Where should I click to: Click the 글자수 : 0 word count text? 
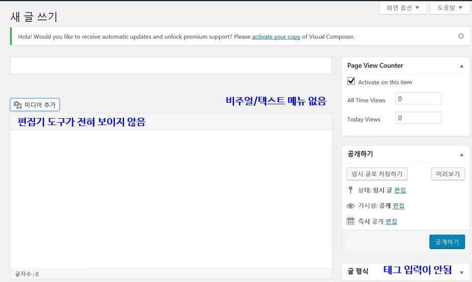click(27, 274)
